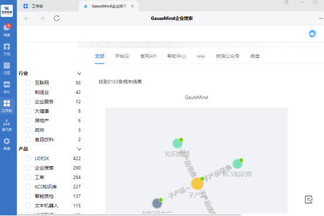Click the company logo avatar at top-left
Image resolution: width=324 pixels, height=216 pixels.
pyautogui.click(x=7, y=11)
